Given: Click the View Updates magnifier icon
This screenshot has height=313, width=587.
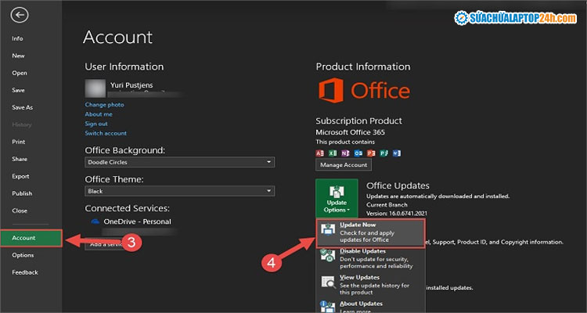Looking at the screenshot, I should (x=327, y=282).
